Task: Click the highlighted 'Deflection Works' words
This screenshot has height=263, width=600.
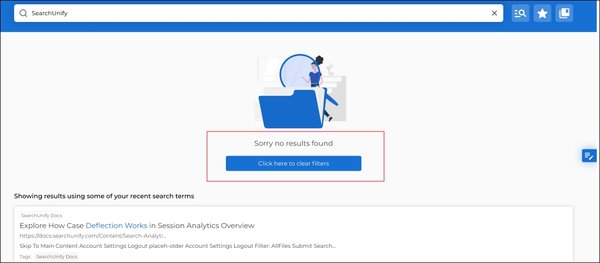Action: 116,226
